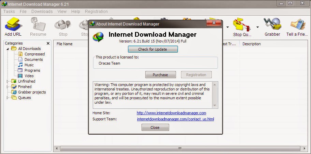Viewport: 311px width, 154px height.
Task: Close the About dialog with red X
Action: tap(213, 23)
